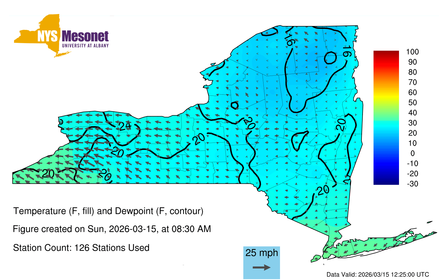Viewport: 448px width, 280px height.
Task: Click the Temperature and Dewpoint title text
Action: 108,211
